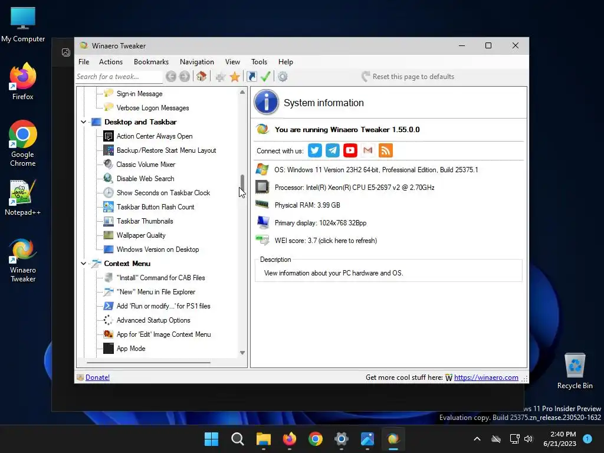Open settings via the toolbar gear icon
The width and height of the screenshot is (604, 453).
[283, 77]
